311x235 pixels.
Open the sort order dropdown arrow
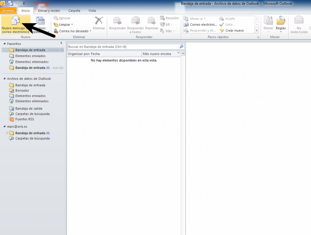179,53
